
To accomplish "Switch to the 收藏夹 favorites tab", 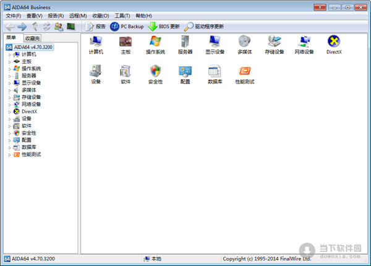I will [x=32, y=38].
